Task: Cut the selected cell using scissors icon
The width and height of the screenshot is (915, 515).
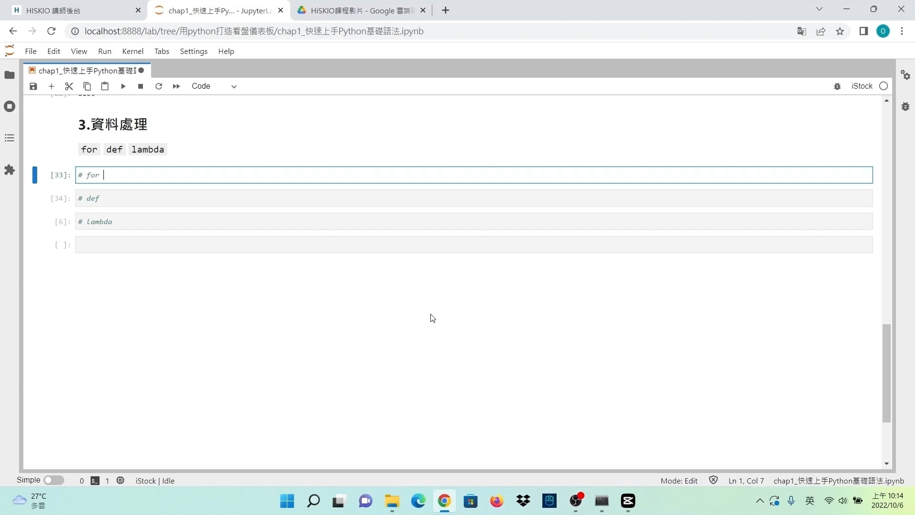Action: pos(69,86)
